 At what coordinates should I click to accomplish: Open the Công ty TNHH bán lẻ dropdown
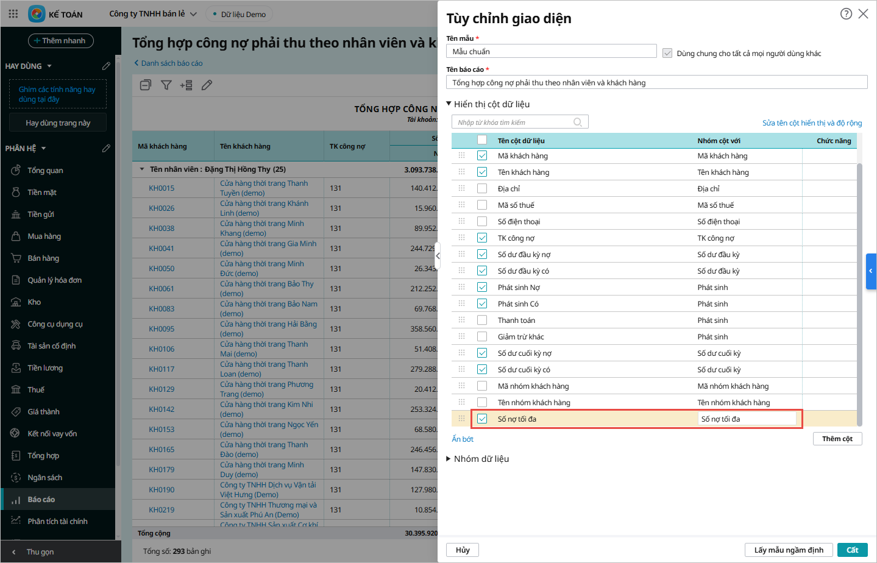[x=153, y=13]
